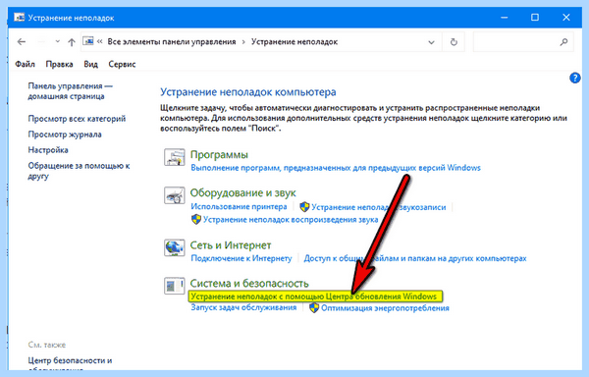
Task: Open Сеть и Интернет heading
Action: coord(231,245)
